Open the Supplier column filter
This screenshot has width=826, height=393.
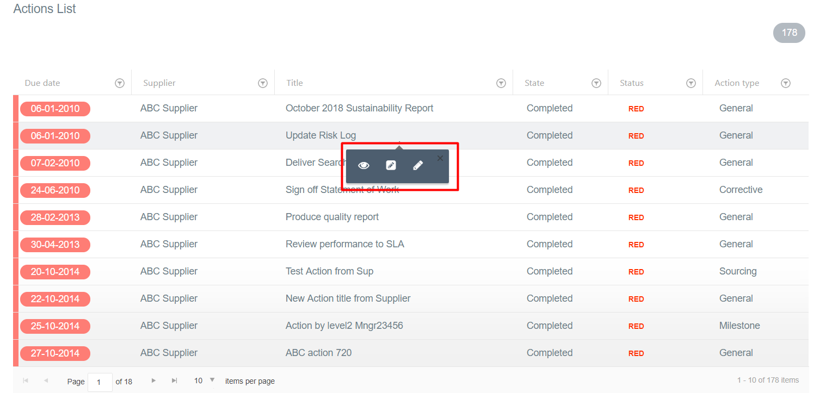pos(262,83)
